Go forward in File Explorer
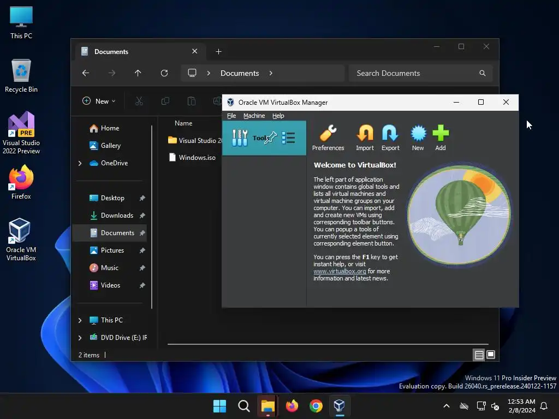This screenshot has width=559, height=419. pyautogui.click(x=112, y=73)
